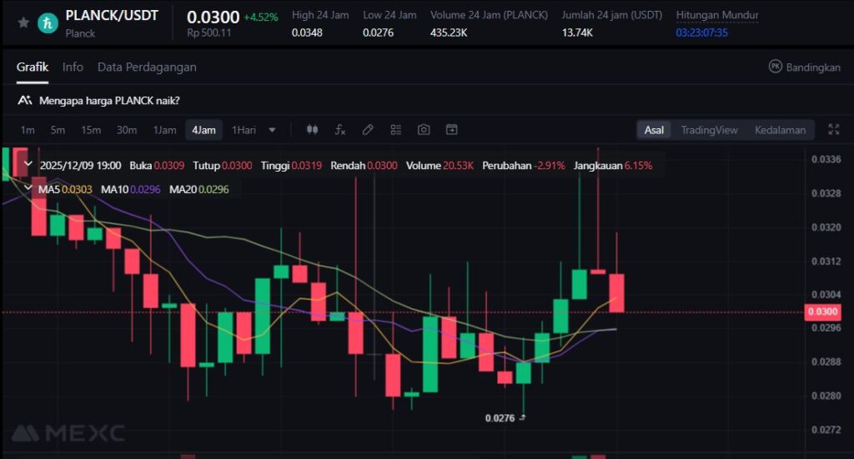Expand the chart to fullscreen
854x459 pixels.
click(833, 130)
